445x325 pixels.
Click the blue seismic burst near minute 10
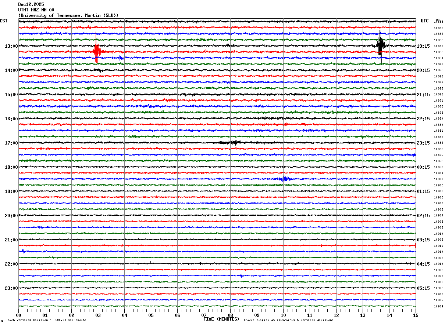coord(284,179)
